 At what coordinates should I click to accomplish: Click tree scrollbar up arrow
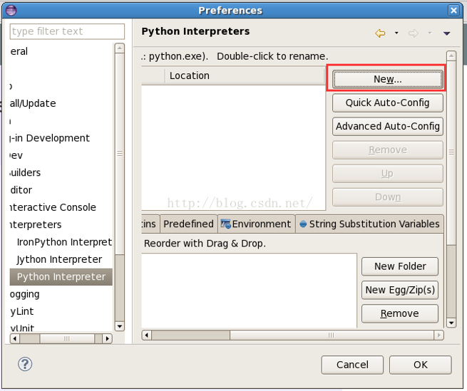pyautogui.click(x=120, y=48)
